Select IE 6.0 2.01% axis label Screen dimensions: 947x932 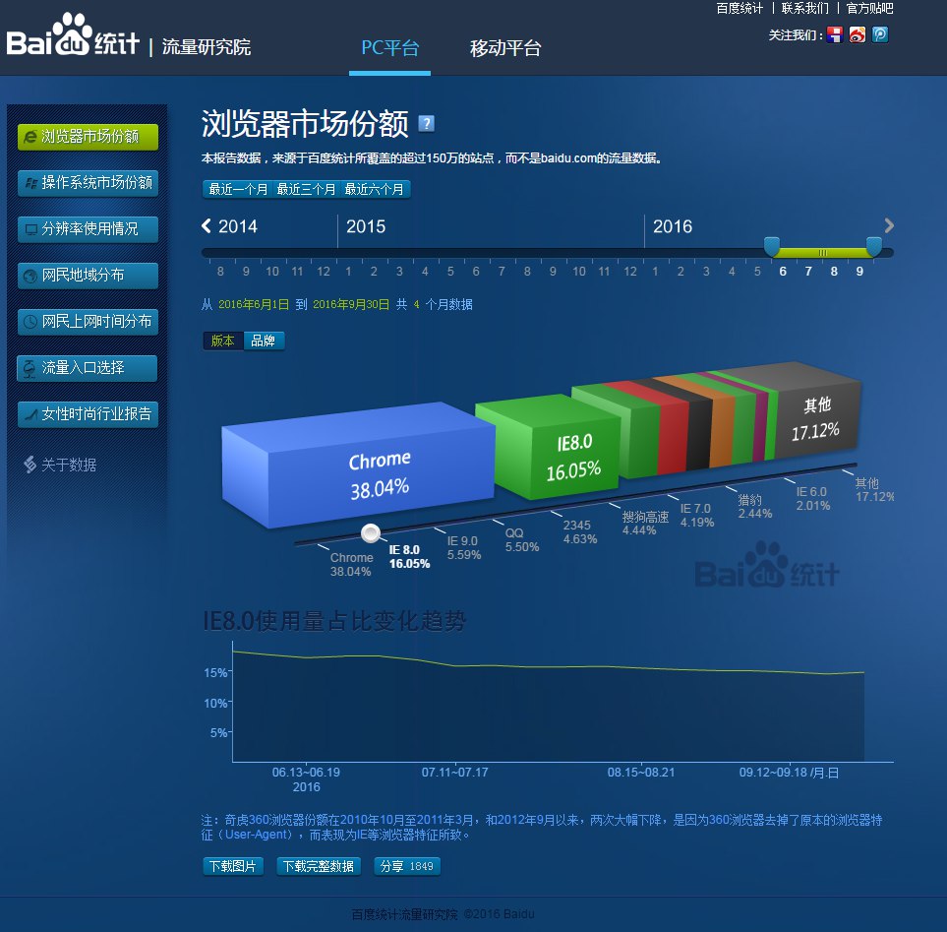pos(813,499)
